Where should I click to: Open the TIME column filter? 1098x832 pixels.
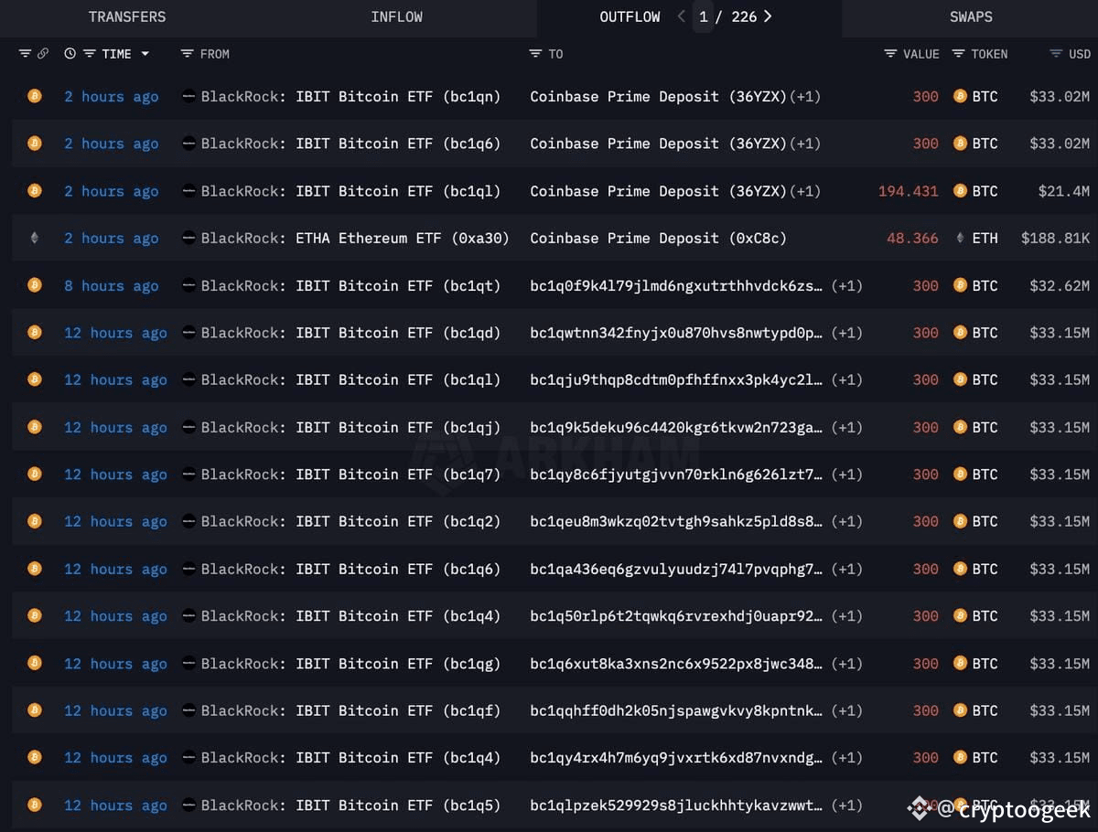(x=89, y=54)
